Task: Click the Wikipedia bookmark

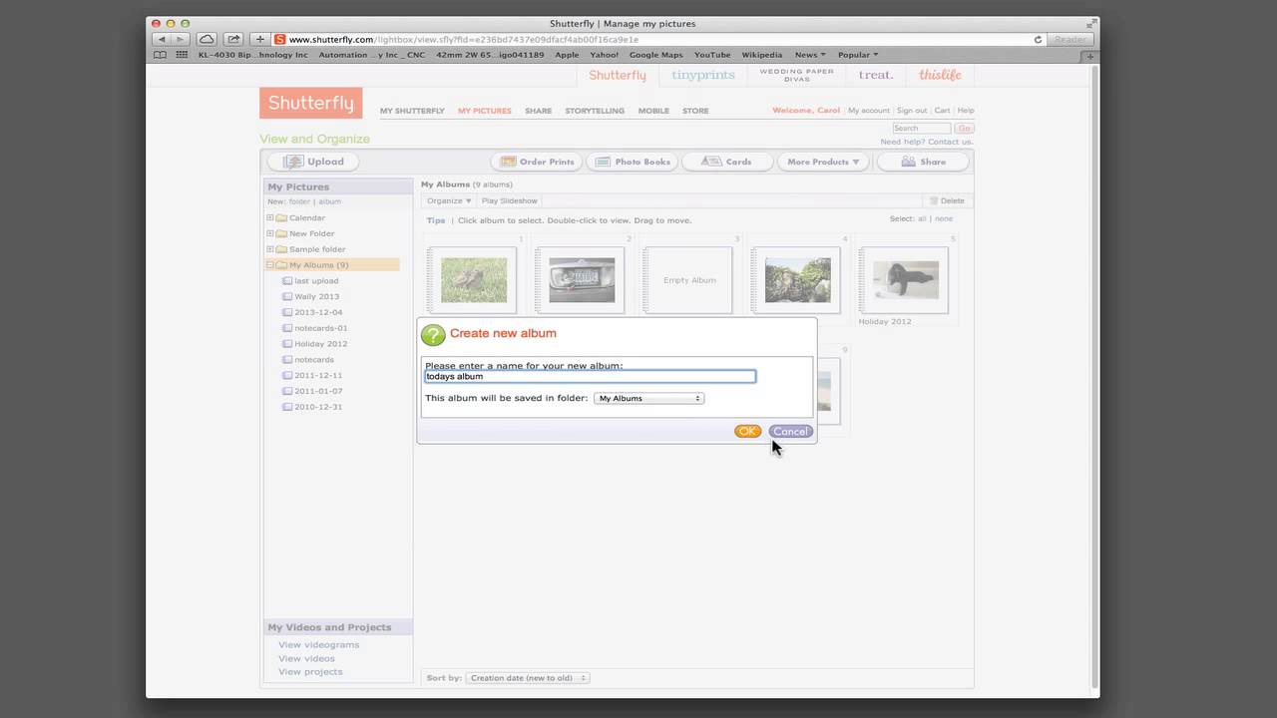Action: click(x=762, y=55)
